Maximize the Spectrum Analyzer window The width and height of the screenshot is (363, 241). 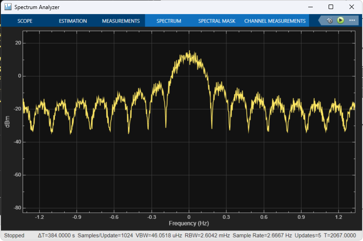[331, 7]
